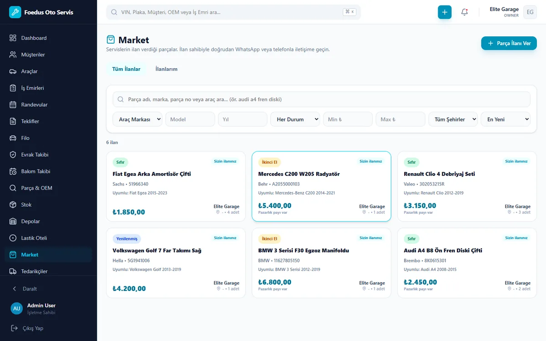Click the parça adı market search field
This screenshot has height=341, width=546.
point(322,99)
